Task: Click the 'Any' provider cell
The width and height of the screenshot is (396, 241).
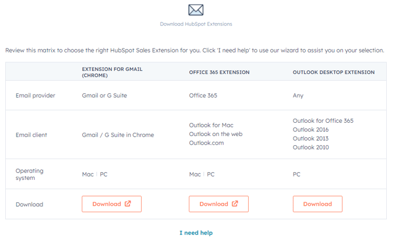Action: [298, 96]
